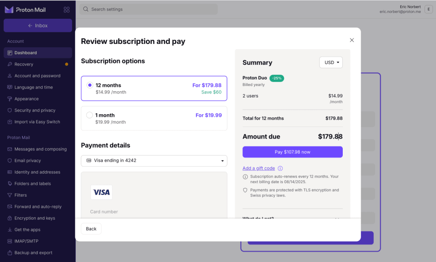Click the Import via Easy Switch icon
Viewport: 436px width, 262px height.
pos(10,122)
